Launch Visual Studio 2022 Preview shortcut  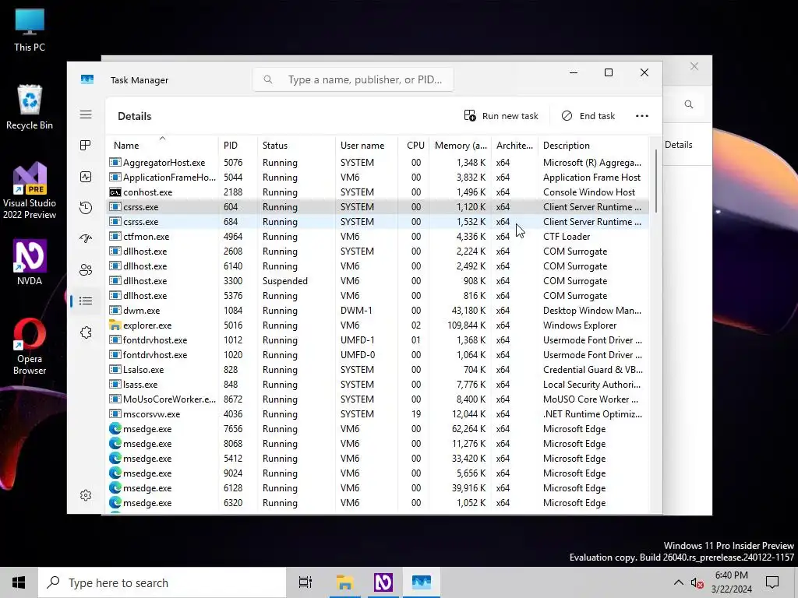[x=30, y=191]
